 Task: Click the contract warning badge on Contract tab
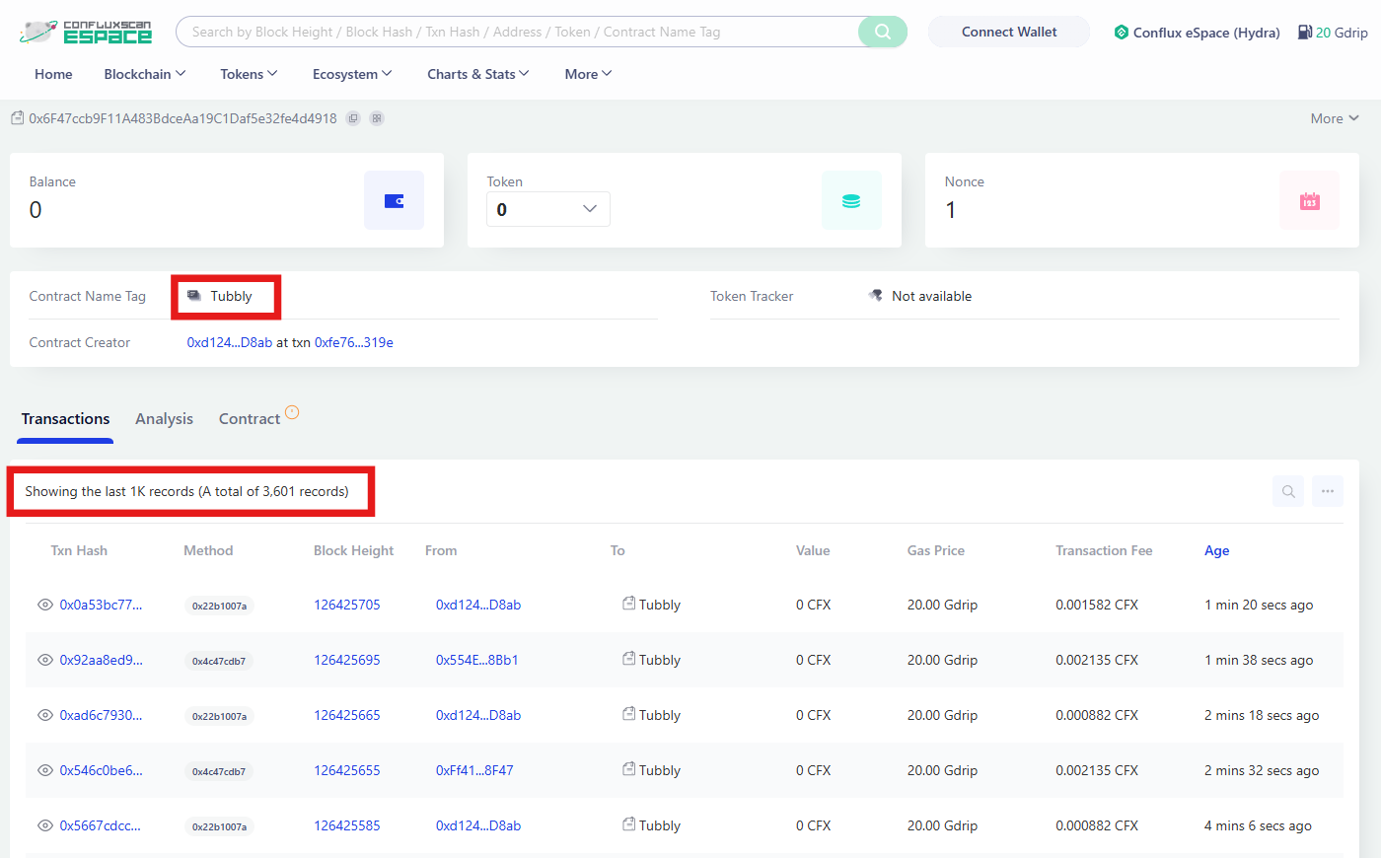click(x=292, y=412)
